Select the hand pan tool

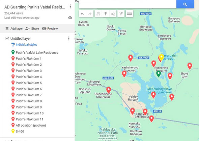pos(98,14)
